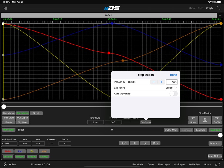Select the AUX1 axis tab
224x168 pixels.
tap(44, 151)
